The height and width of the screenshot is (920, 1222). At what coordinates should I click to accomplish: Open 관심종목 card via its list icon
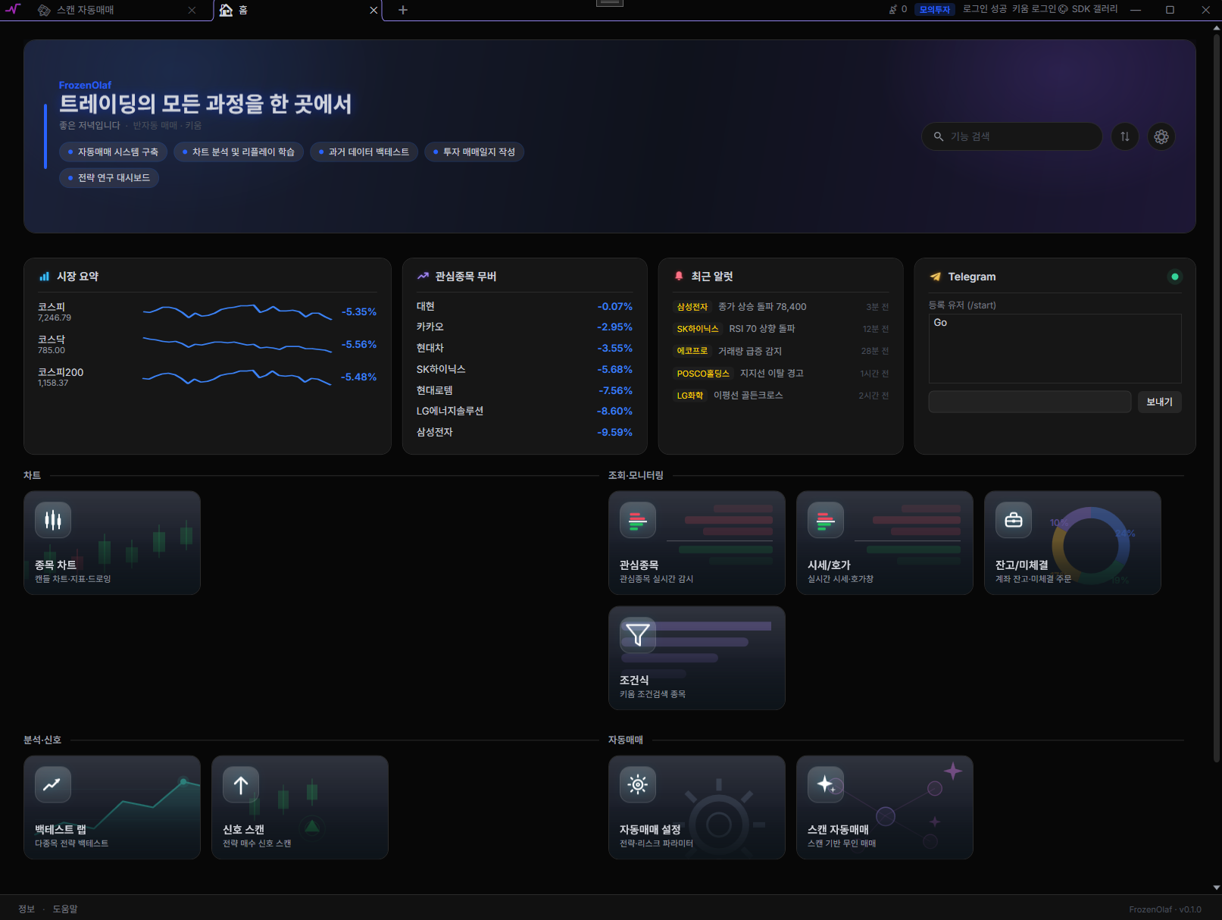(x=638, y=520)
